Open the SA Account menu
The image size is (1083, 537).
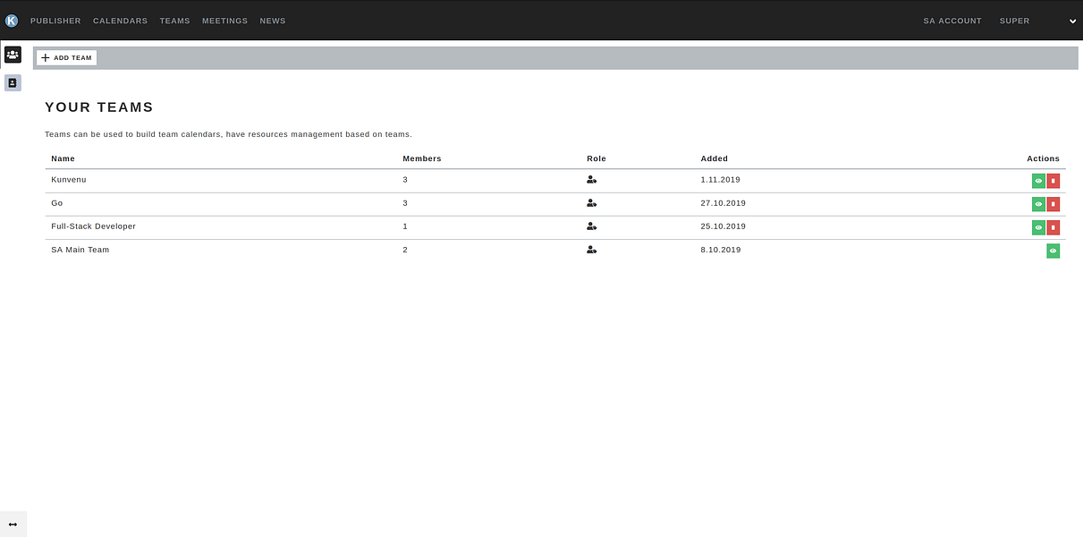point(952,21)
